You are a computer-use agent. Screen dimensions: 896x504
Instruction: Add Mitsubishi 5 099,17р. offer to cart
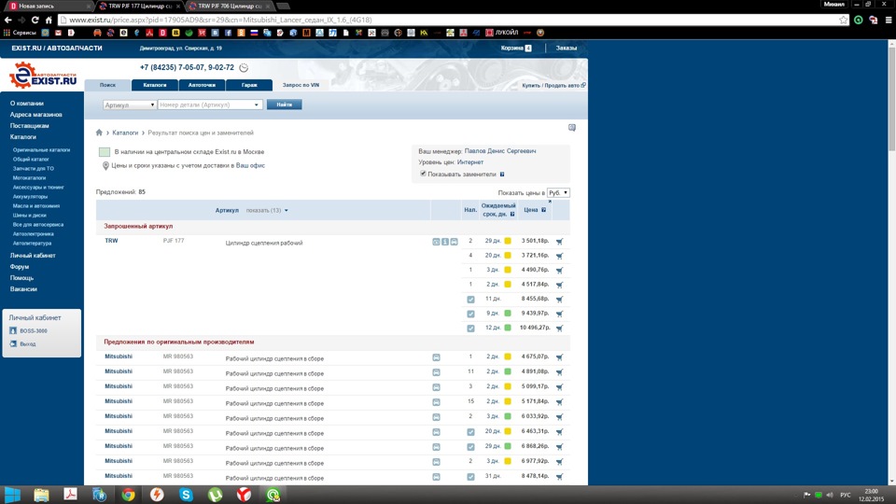[x=559, y=387]
